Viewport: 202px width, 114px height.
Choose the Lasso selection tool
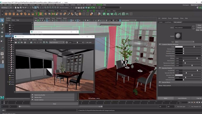(x=2, y=24)
